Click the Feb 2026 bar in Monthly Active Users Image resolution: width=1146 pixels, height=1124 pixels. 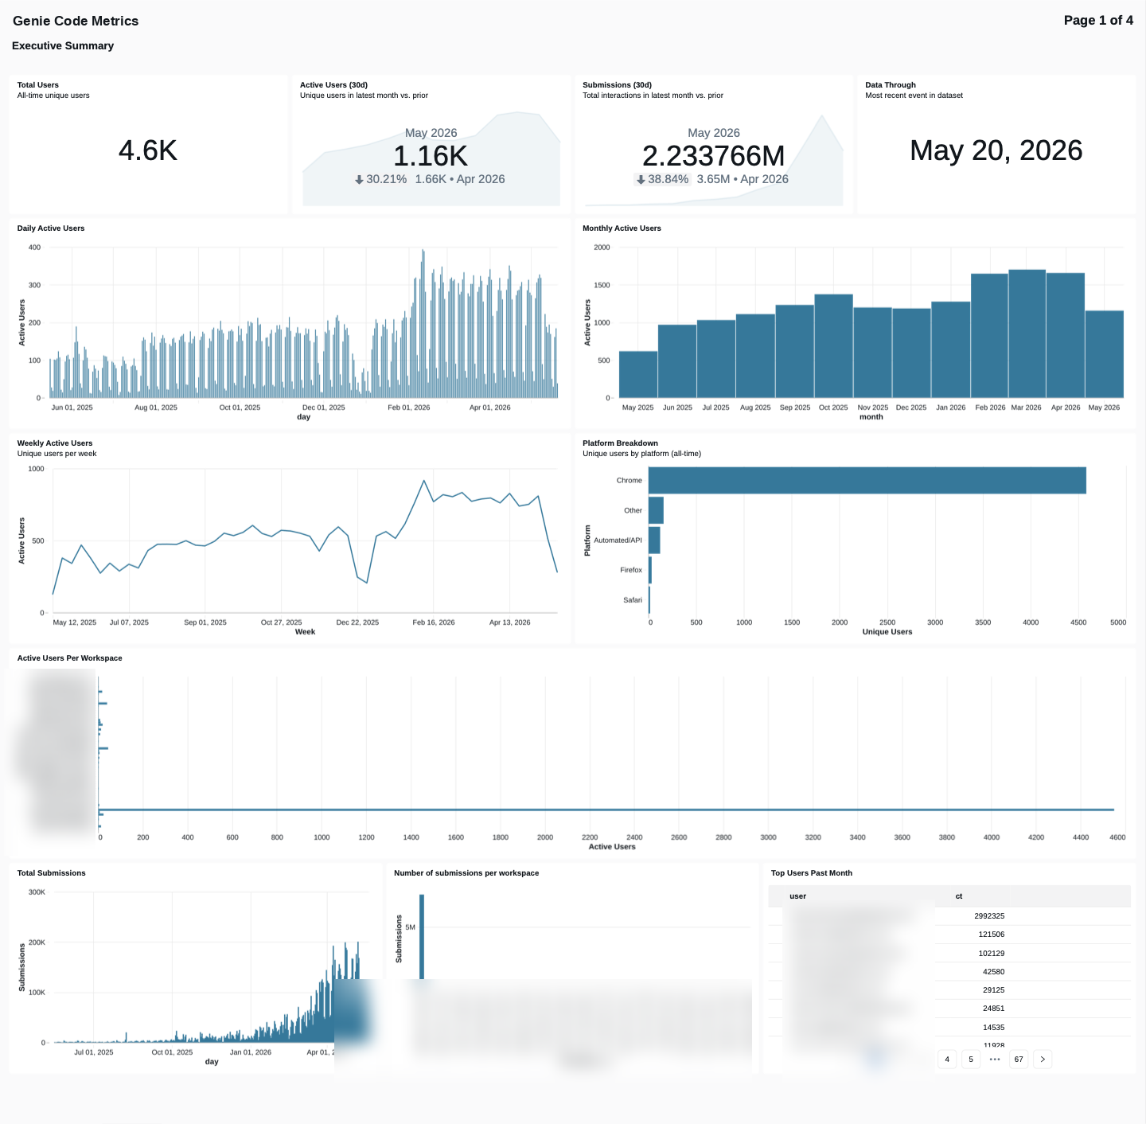(989, 336)
